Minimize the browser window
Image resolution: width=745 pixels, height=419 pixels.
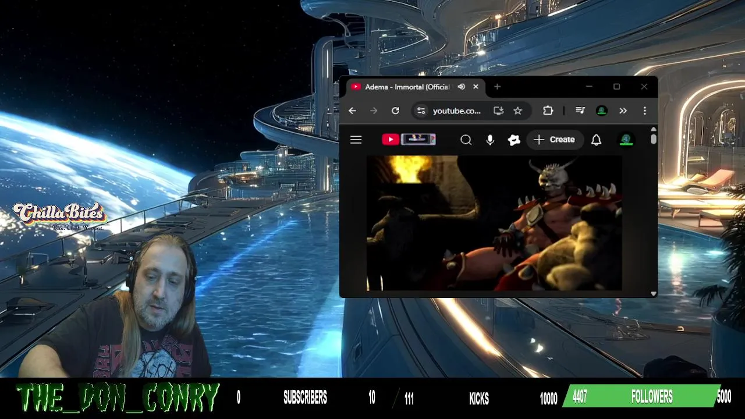(589, 87)
